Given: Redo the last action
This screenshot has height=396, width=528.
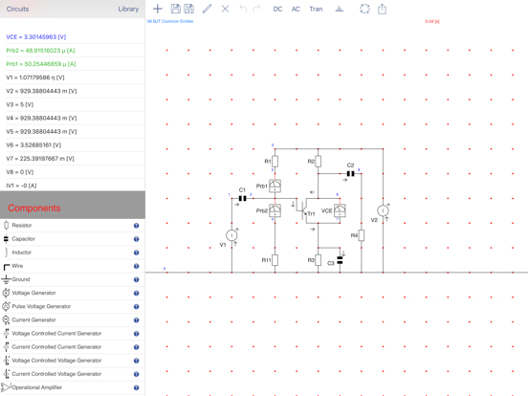Looking at the screenshot, I should pyautogui.click(x=256, y=9).
